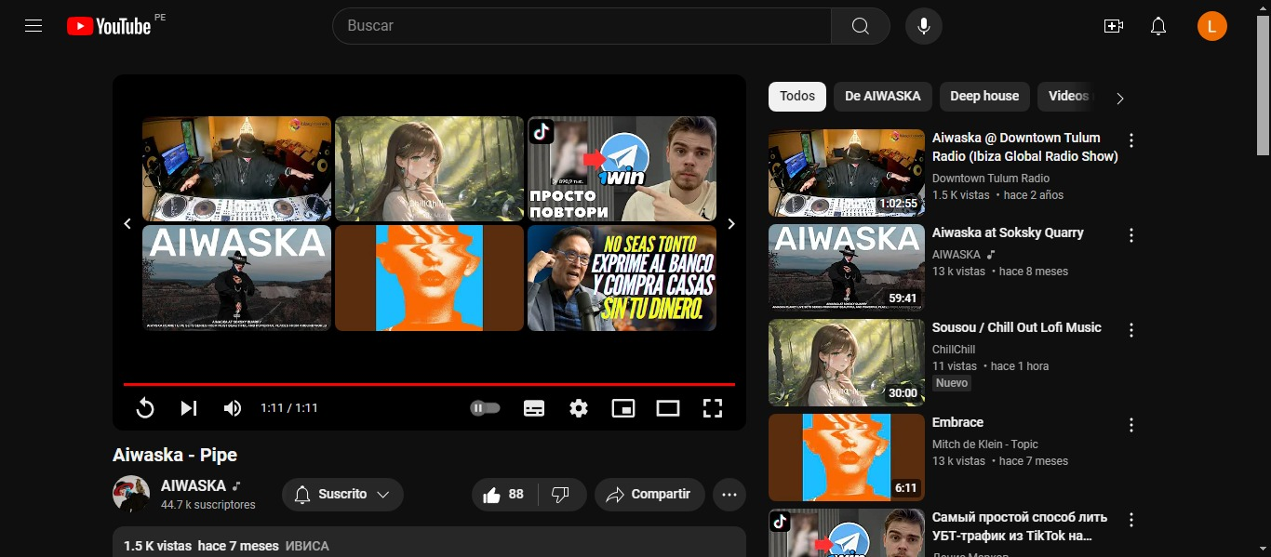This screenshot has width=1271, height=557.
Task: Toggle subtitles button in player
Action: tap(534, 408)
